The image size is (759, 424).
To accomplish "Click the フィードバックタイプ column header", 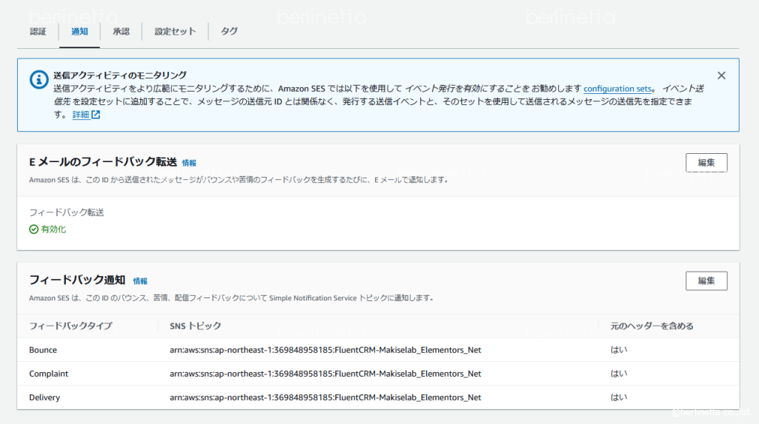I will (70, 326).
